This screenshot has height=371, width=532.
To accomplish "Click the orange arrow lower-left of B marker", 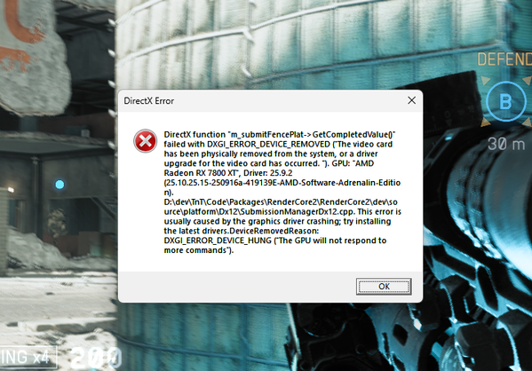I will tap(486, 122).
